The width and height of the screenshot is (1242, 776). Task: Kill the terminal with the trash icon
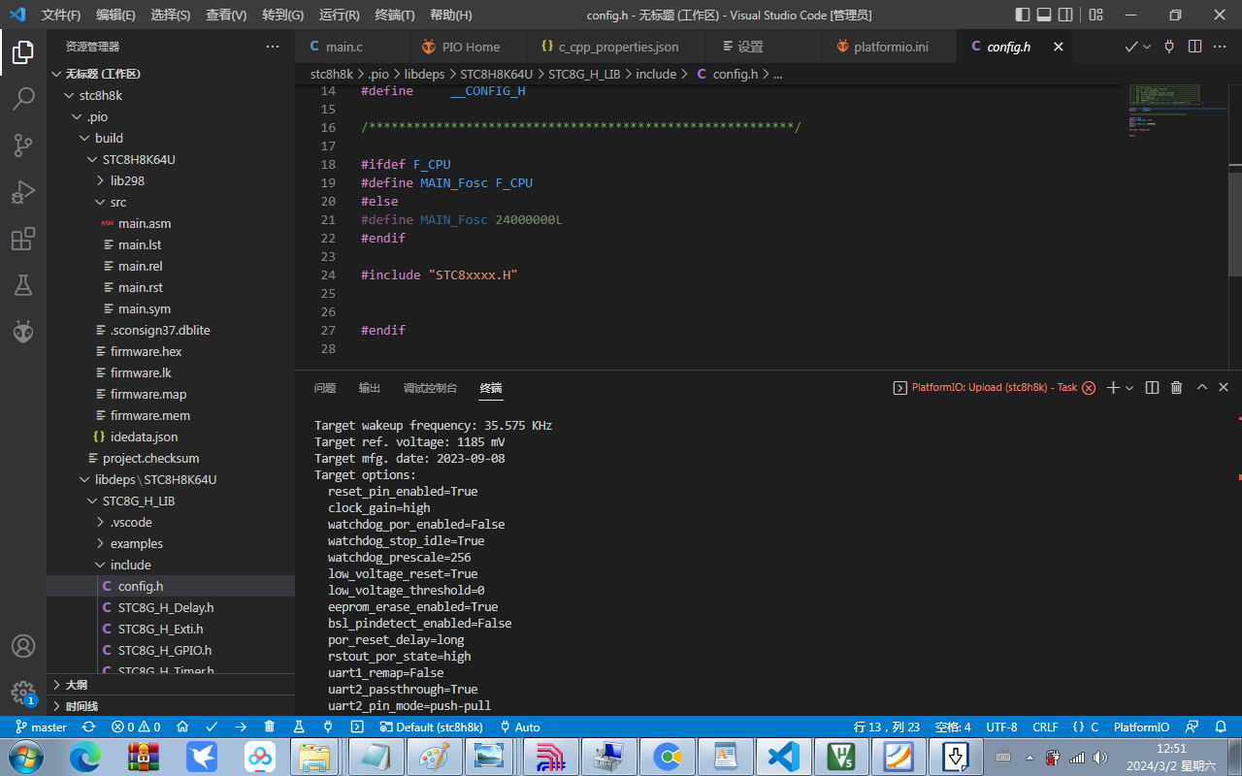click(x=1176, y=387)
